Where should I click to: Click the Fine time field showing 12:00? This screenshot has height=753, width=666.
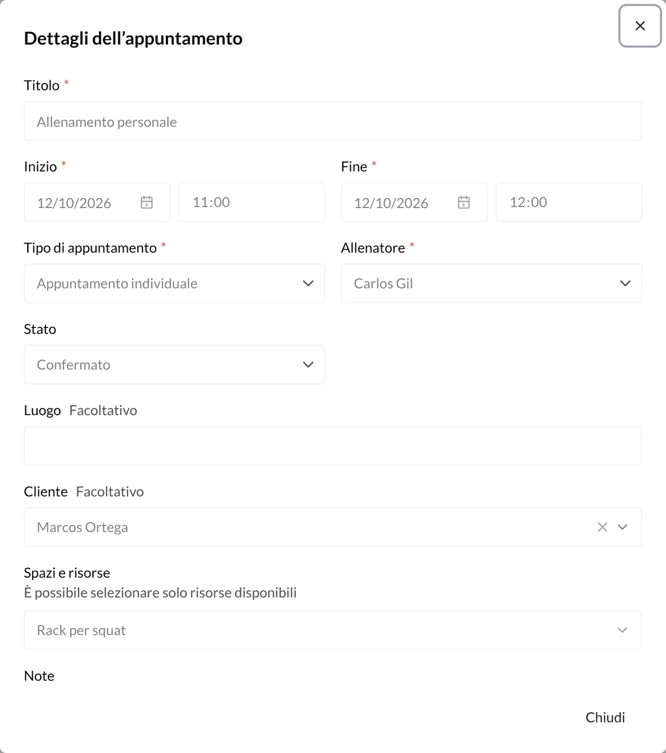(x=569, y=203)
